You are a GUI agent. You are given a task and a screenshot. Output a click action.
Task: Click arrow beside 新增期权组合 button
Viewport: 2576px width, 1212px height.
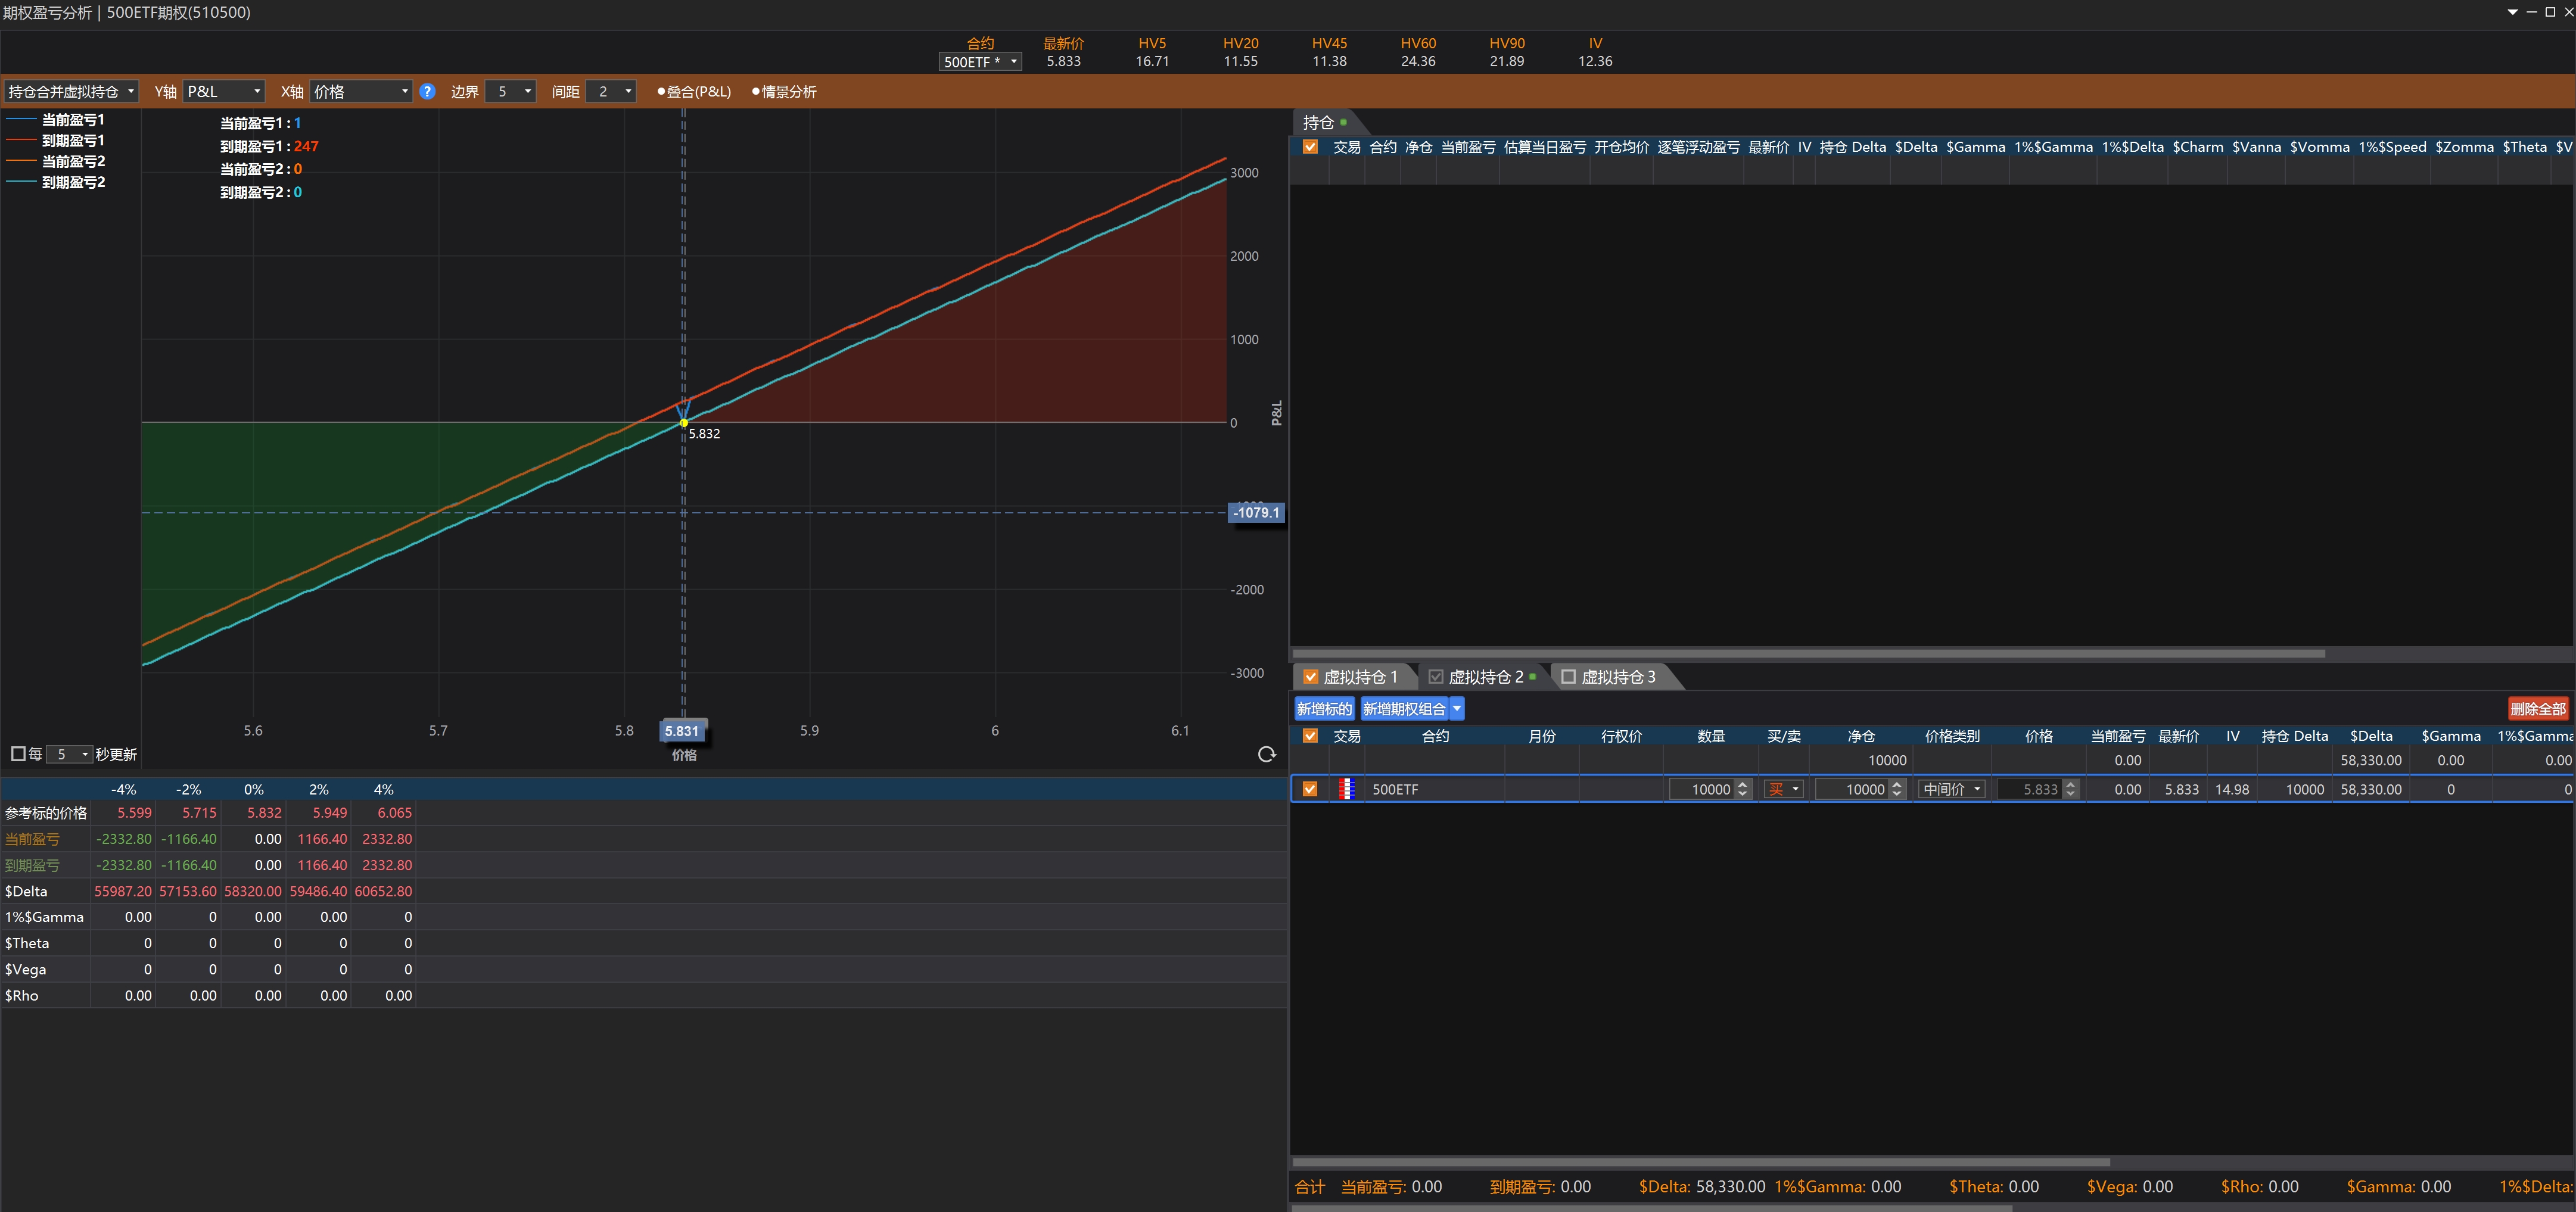point(1457,709)
